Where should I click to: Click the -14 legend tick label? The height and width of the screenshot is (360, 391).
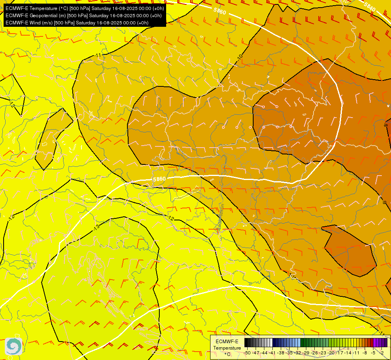(348, 353)
